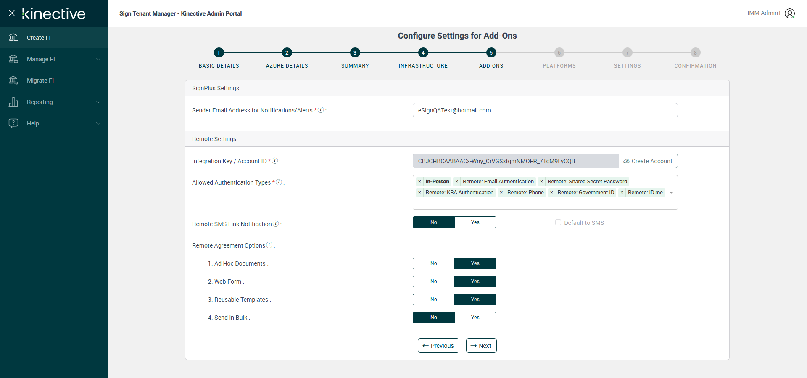The height and width of the screenshot is (378, 807).
Task: Click the Migrate FI bank arrow icon
Action: (x=13, y=81)
